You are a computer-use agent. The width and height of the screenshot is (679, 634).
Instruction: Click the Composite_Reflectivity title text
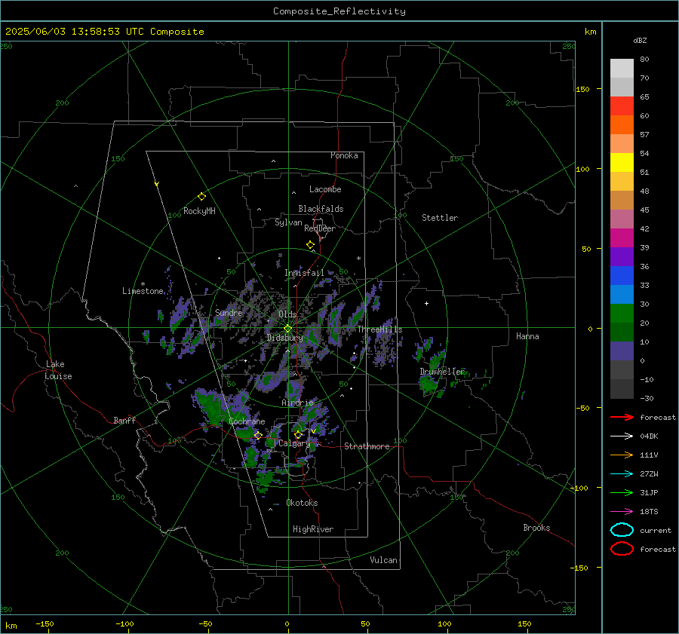[x=339, y=11]
